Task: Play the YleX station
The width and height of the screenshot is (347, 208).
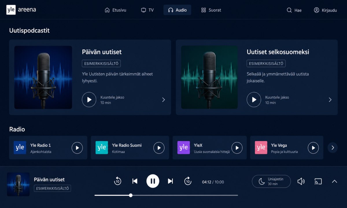Action: pos(237,148)
